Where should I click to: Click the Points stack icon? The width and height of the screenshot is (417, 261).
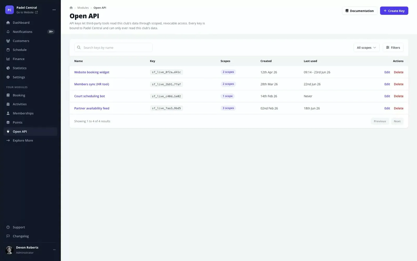(8, 122)
